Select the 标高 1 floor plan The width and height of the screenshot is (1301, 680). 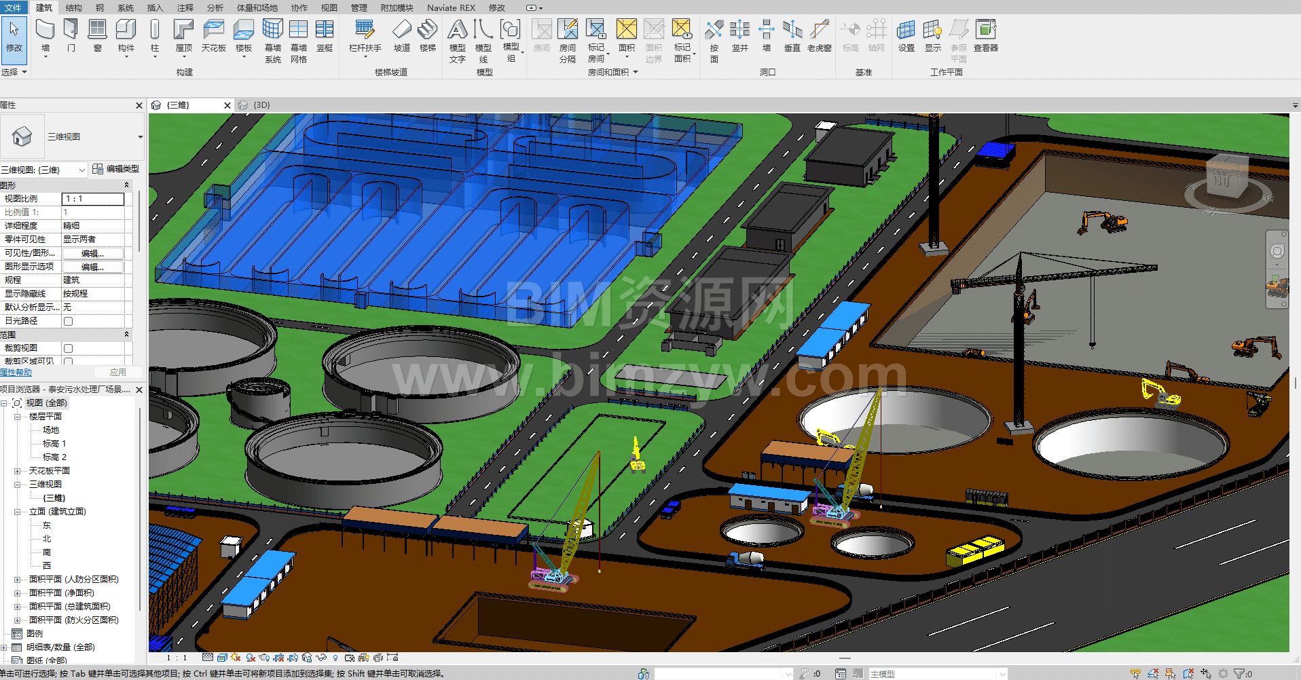pyautogui.click(x=54, y=444)
